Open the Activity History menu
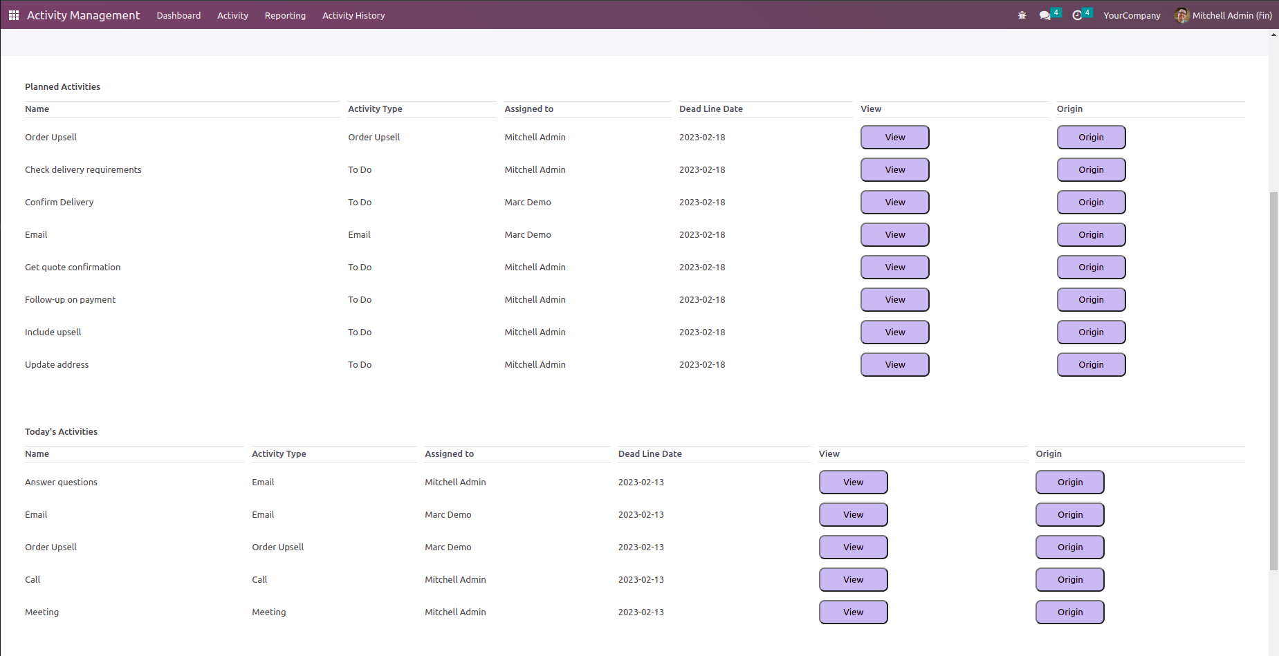 point(353,15)
